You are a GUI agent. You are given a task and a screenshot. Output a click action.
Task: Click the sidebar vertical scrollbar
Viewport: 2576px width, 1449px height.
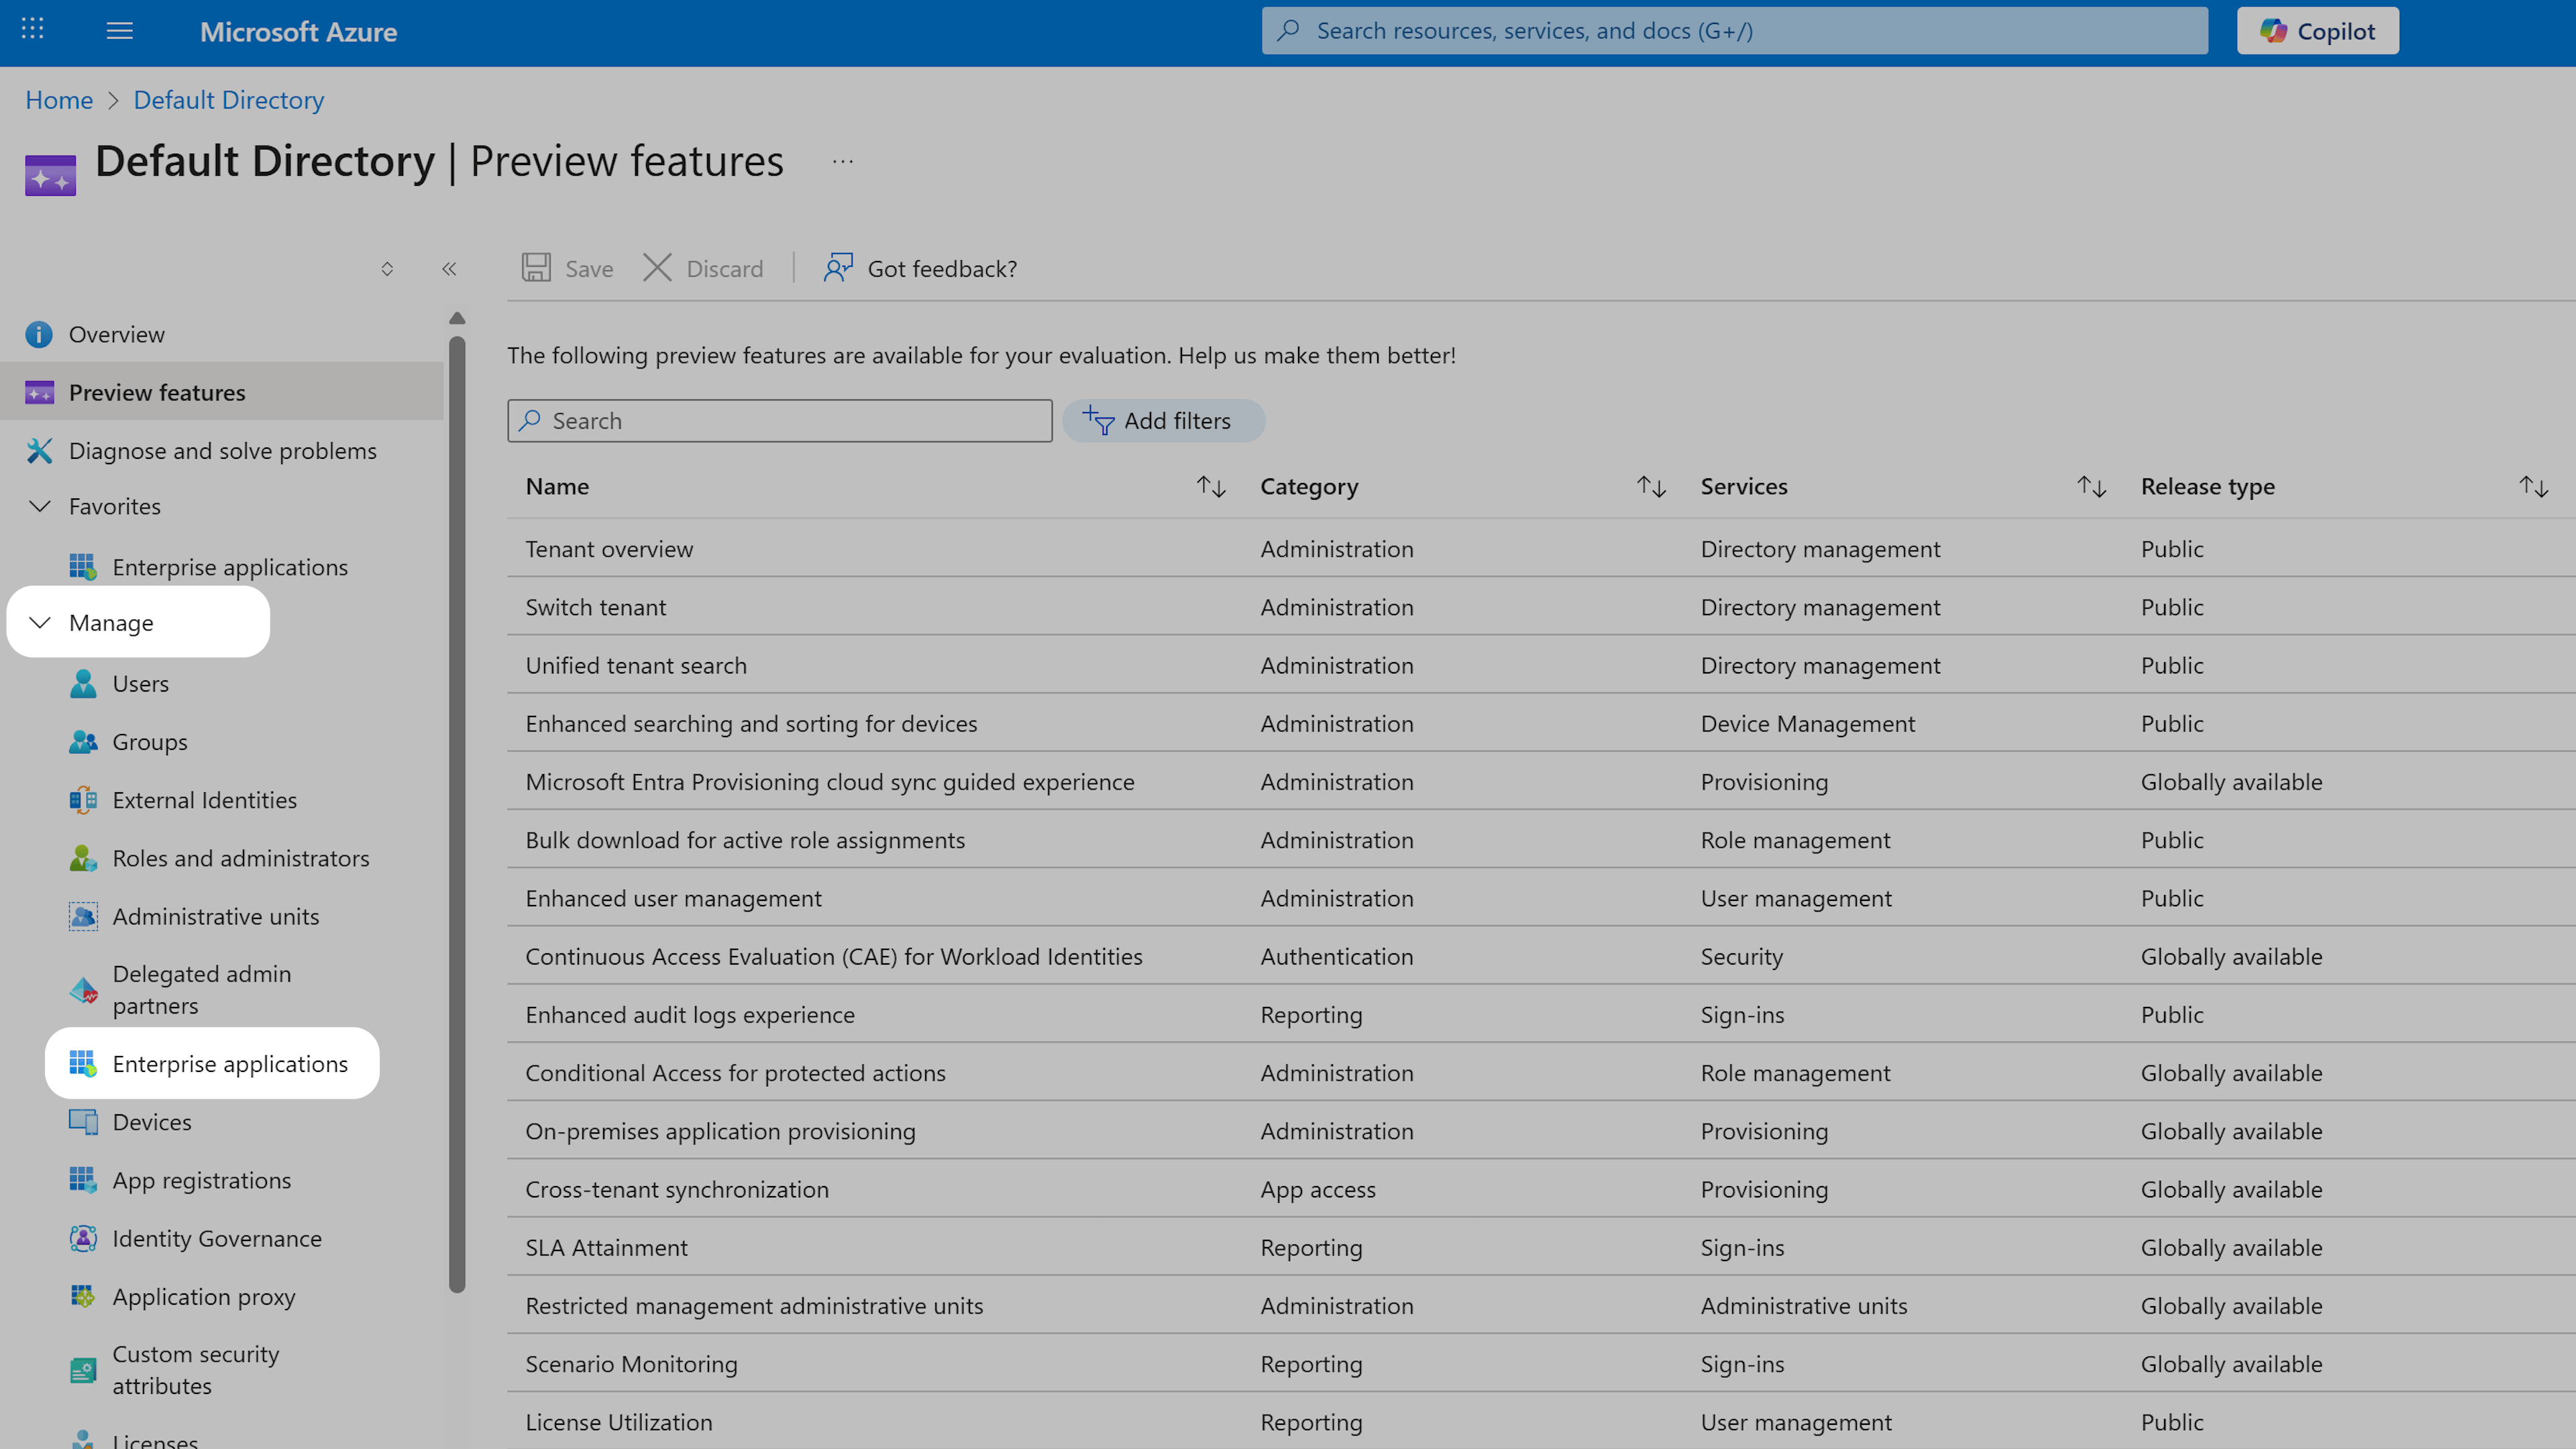point(457,815)
